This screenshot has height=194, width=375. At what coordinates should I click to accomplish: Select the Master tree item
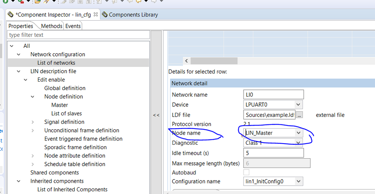pos(60,105)
